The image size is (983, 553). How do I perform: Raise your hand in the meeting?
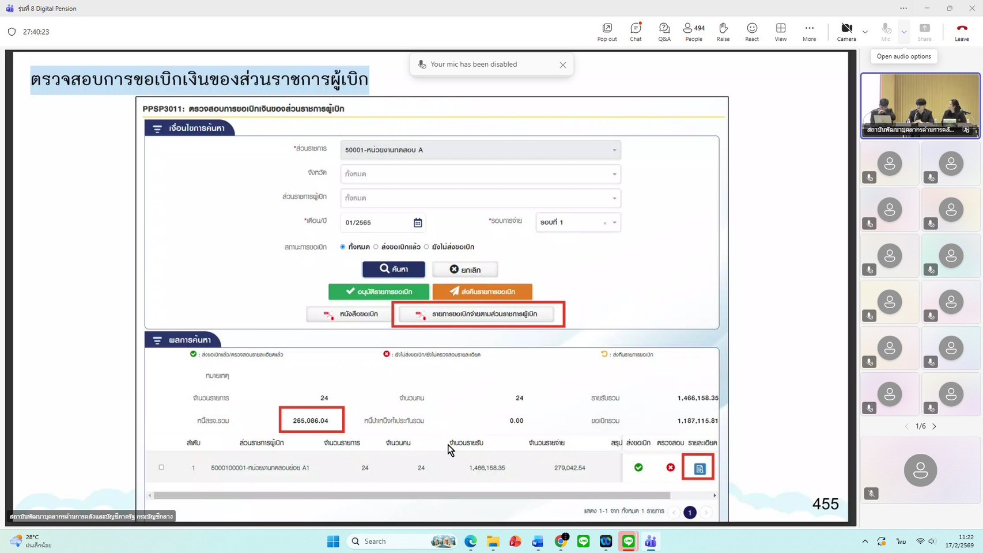pyautogui.click(x=723, y=32)
